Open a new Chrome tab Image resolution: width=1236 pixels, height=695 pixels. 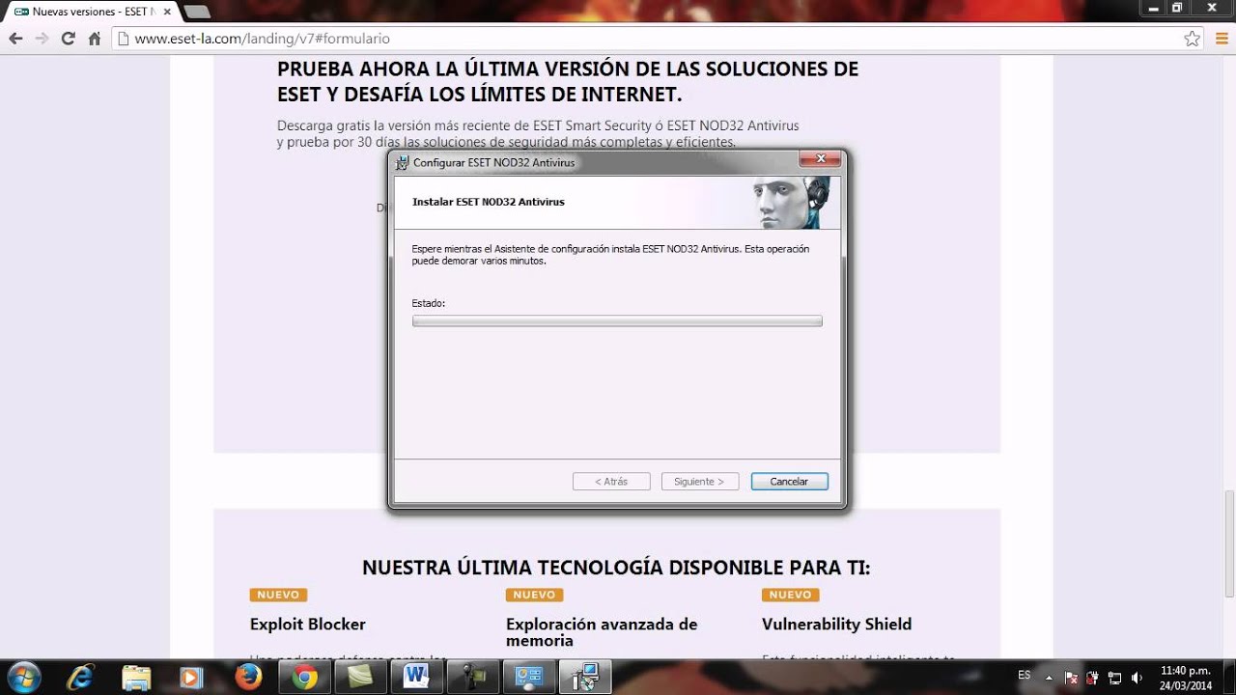(x=196, y=12)
